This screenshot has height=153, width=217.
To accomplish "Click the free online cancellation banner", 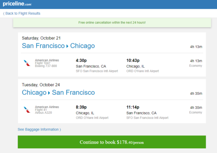I will point(112,23).
